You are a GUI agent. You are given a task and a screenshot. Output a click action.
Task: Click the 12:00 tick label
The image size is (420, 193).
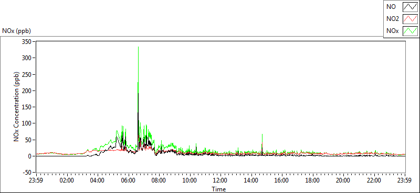point(220,180)
